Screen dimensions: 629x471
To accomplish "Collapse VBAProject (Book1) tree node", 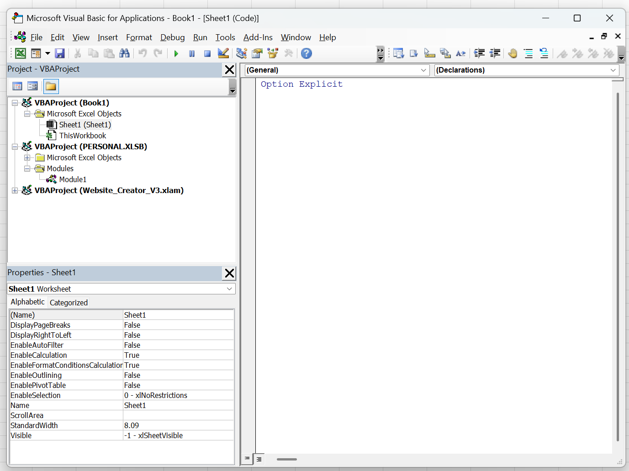I will 15,103.
